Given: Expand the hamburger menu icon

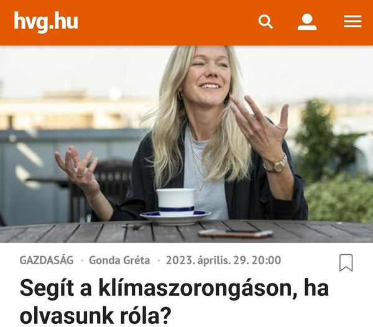Looking at the screenshot, I should coord(352,21).
